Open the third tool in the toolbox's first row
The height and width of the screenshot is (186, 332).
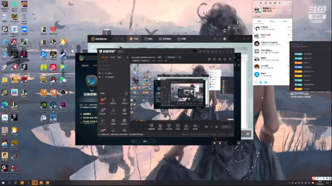[x=124, y=101]
